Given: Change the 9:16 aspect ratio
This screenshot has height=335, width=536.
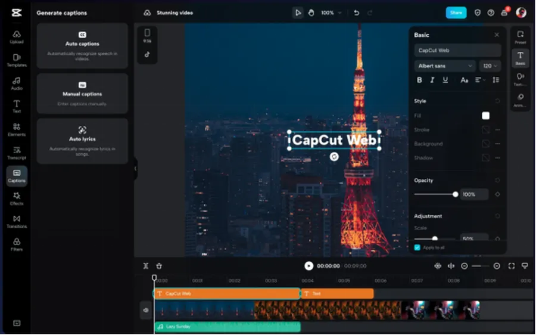Looking at the screenshot, I should pyautogui.click(x=147, y=36).
